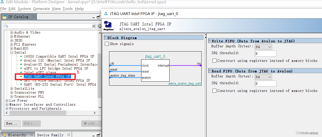
Task: Expand Processors and Peripherals category
Action: click(7, 108)
